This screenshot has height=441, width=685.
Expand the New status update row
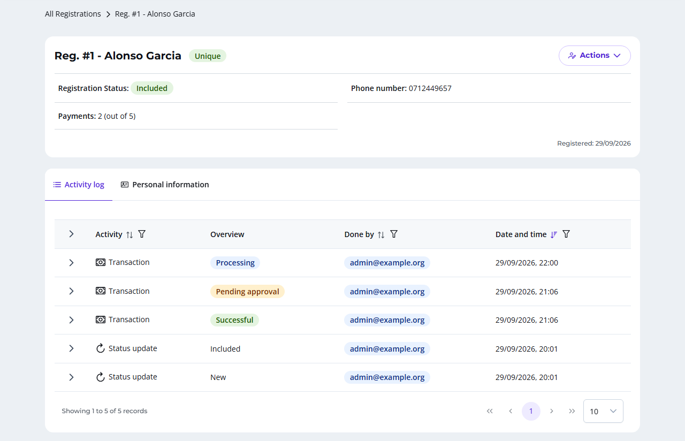coord(71,377)
